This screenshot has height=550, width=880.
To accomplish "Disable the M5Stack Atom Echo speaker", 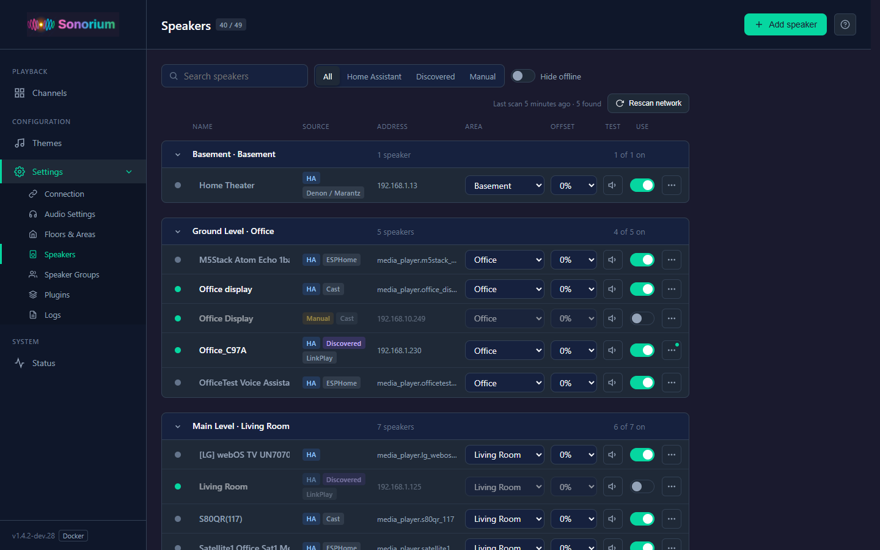I will pos(642,260).
